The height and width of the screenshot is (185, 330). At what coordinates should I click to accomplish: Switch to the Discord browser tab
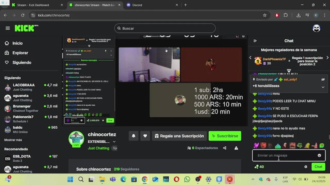[x=153, y=5]
